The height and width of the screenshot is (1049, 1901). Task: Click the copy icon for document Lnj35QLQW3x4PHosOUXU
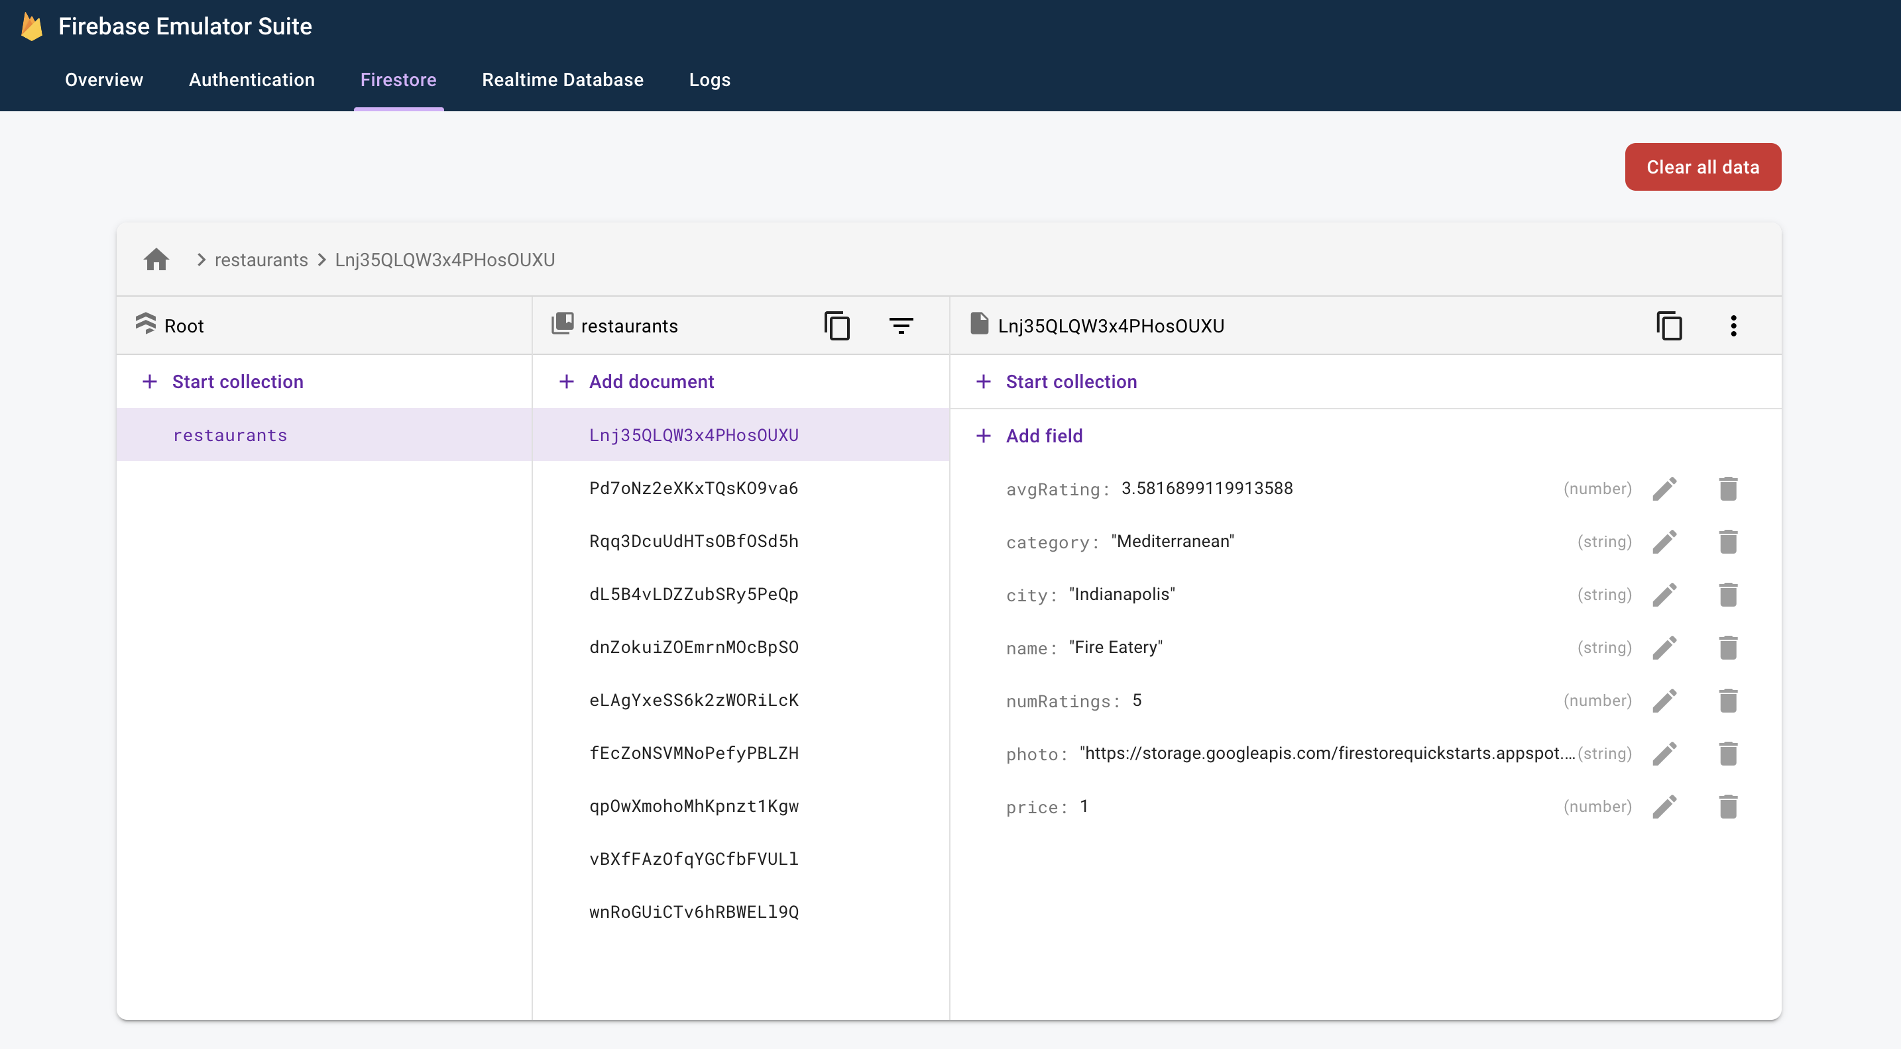click(1670, 326)
